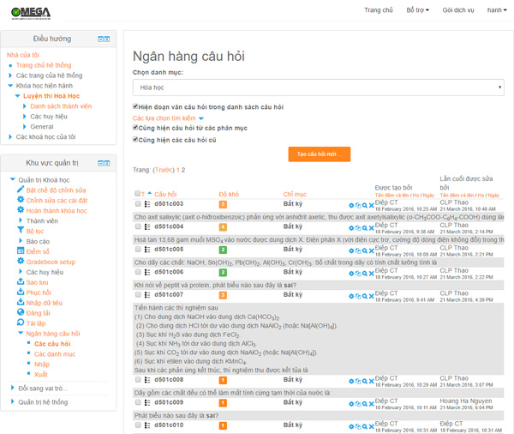514x434 pixels.
Task: Toggle Cũng hiện các câu hỏi cũ checkbox
Action: tap(135, 140)
